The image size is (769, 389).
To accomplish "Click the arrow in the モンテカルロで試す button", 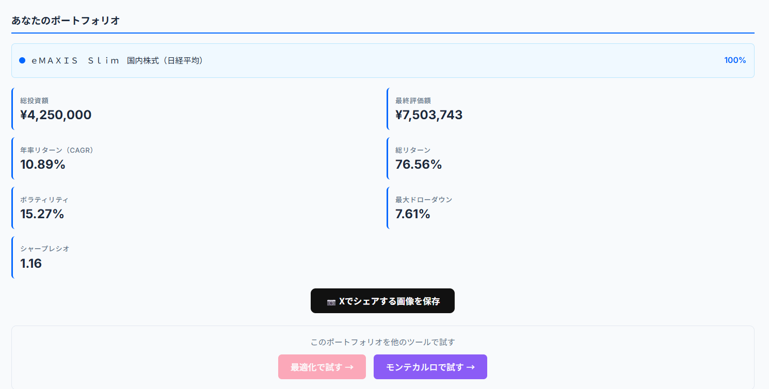I will click(470, 367).
